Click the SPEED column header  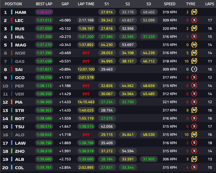(170, 4)
